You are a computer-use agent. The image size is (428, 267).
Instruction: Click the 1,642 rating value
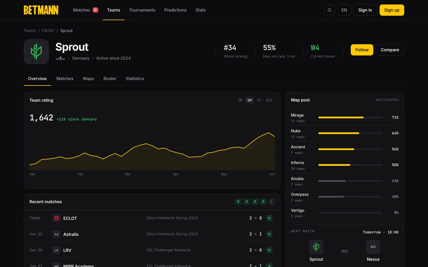coord(41,118)
